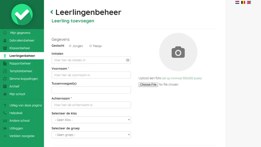The width and height of the screenshot is (261, 147).
Task: Click the Tussenvoegsel(s) input field
Action: tap(91, 90)
